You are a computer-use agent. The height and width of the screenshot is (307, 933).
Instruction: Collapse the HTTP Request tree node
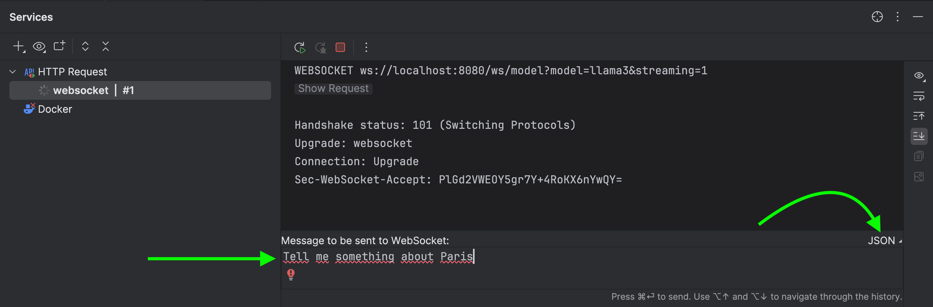click(x=13, y=72)
